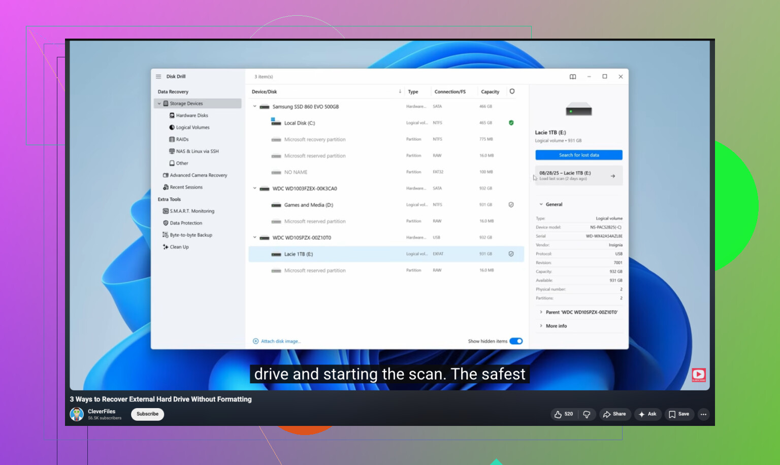
Task: Click the Clean Up sparkle icon
Action: tap(166, 247)
